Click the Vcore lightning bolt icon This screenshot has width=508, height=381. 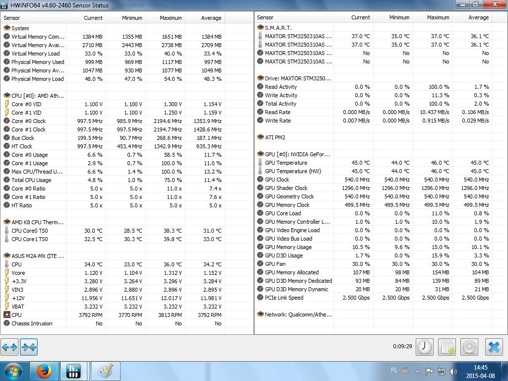click(7, 272)
